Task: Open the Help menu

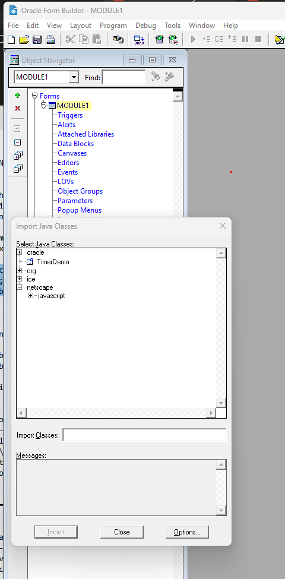Action: (230, 26)
